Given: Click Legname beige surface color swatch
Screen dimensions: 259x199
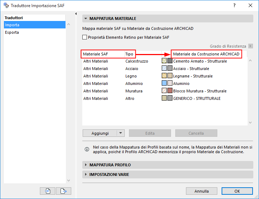Looking at the screenshot, I should 170,76.
